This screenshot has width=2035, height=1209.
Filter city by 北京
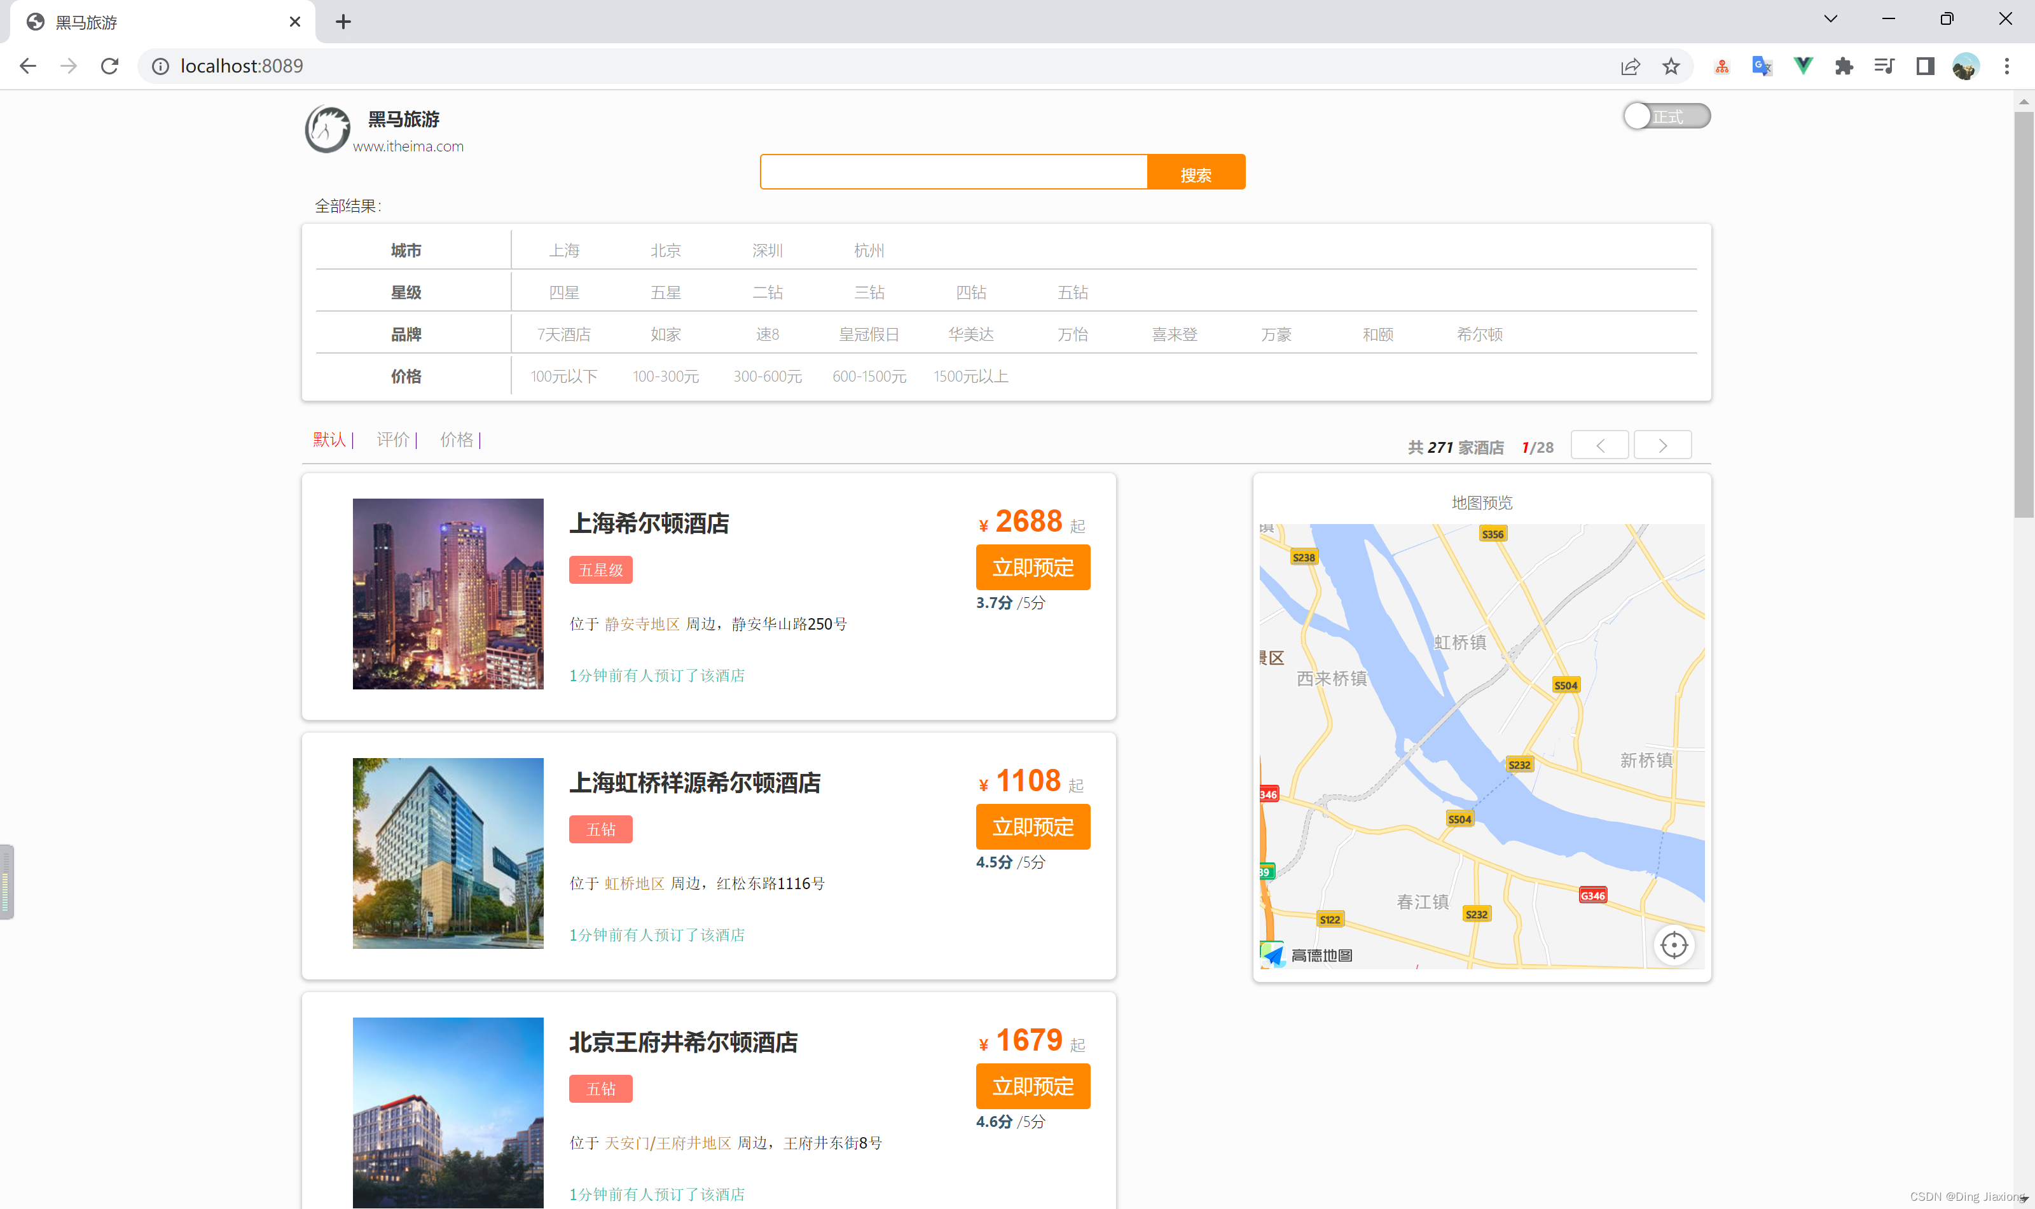tap(666, 250)
